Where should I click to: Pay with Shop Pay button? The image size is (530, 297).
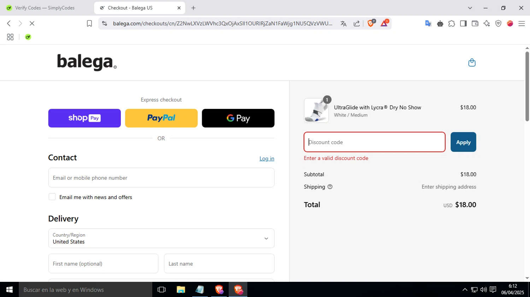pyautogui.click(x=84, y=118)
